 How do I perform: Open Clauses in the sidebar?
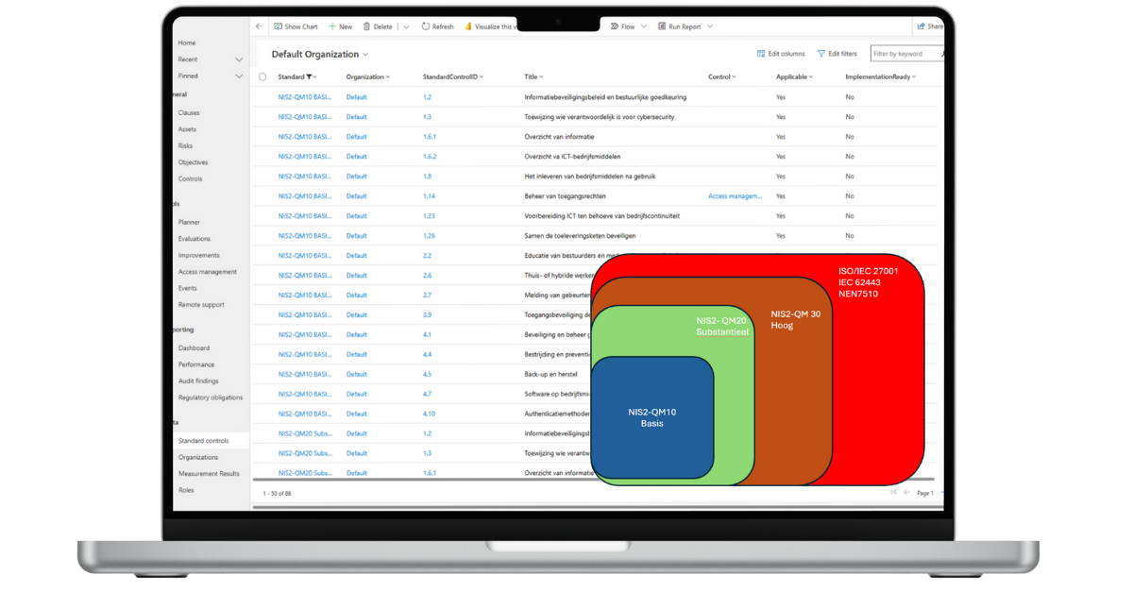click(x=189, y=112)
